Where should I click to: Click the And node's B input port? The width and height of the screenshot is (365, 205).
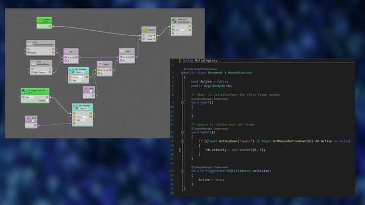tap(121, 60)
